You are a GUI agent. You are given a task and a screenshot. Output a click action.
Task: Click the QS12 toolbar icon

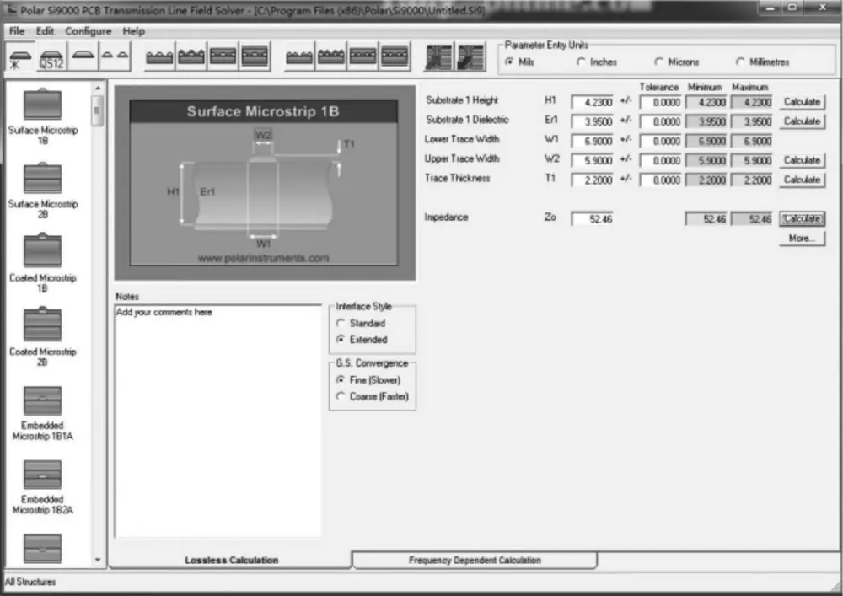(x=51, y=59)
